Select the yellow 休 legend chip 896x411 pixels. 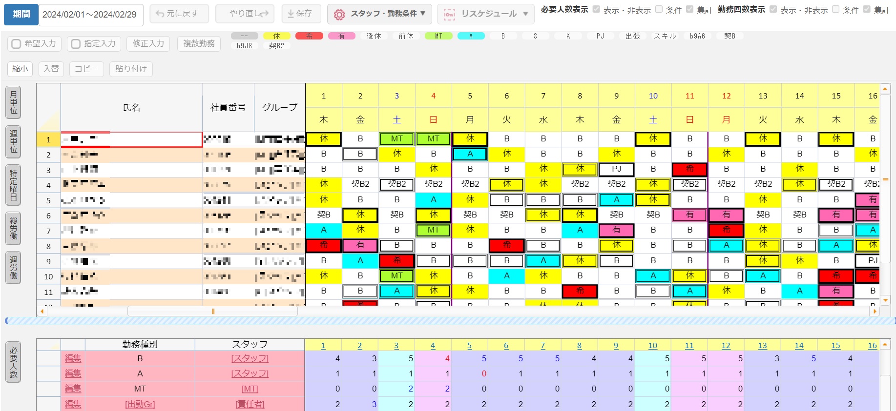[x=277, y=36]
